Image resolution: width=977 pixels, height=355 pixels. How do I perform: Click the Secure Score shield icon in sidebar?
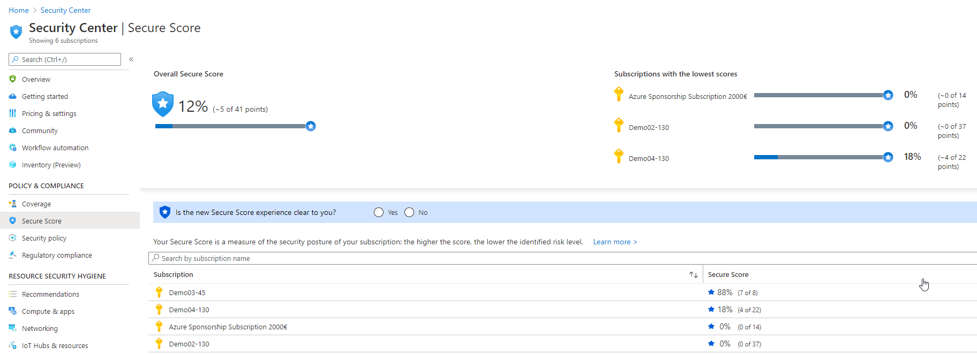point(13,221)
